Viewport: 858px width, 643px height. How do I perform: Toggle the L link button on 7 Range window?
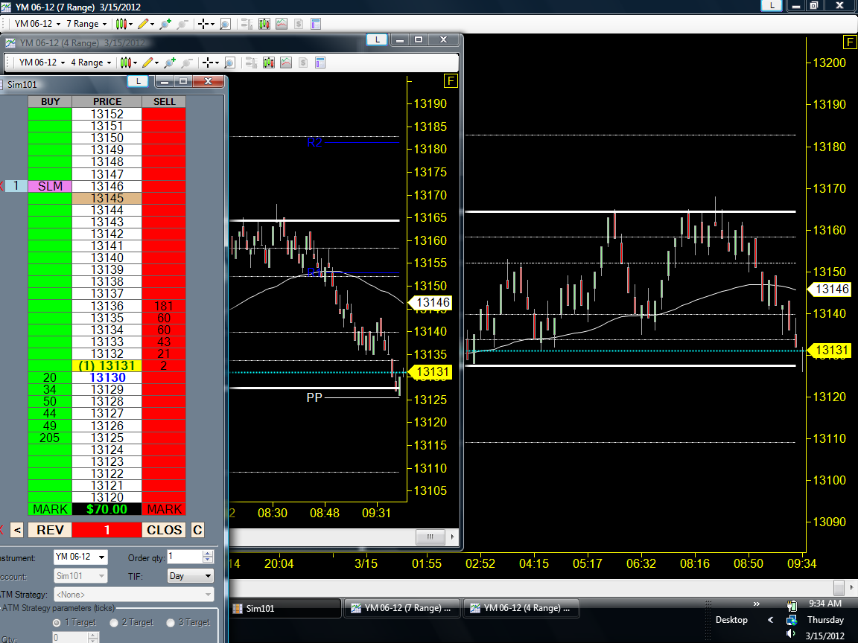[772, 5]
